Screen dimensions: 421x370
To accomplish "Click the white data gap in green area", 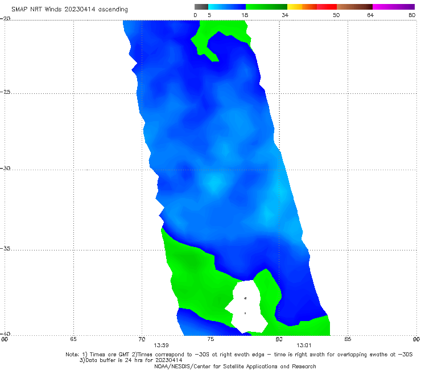I will (x=246, y=306).
